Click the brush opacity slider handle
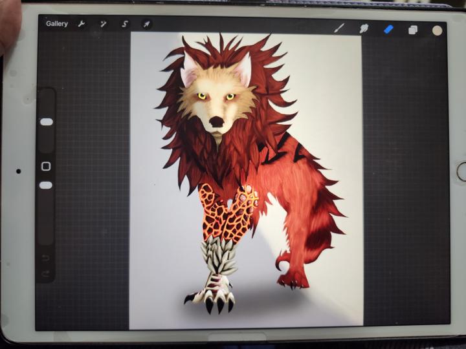466x349 pixels. pos(46,185)
